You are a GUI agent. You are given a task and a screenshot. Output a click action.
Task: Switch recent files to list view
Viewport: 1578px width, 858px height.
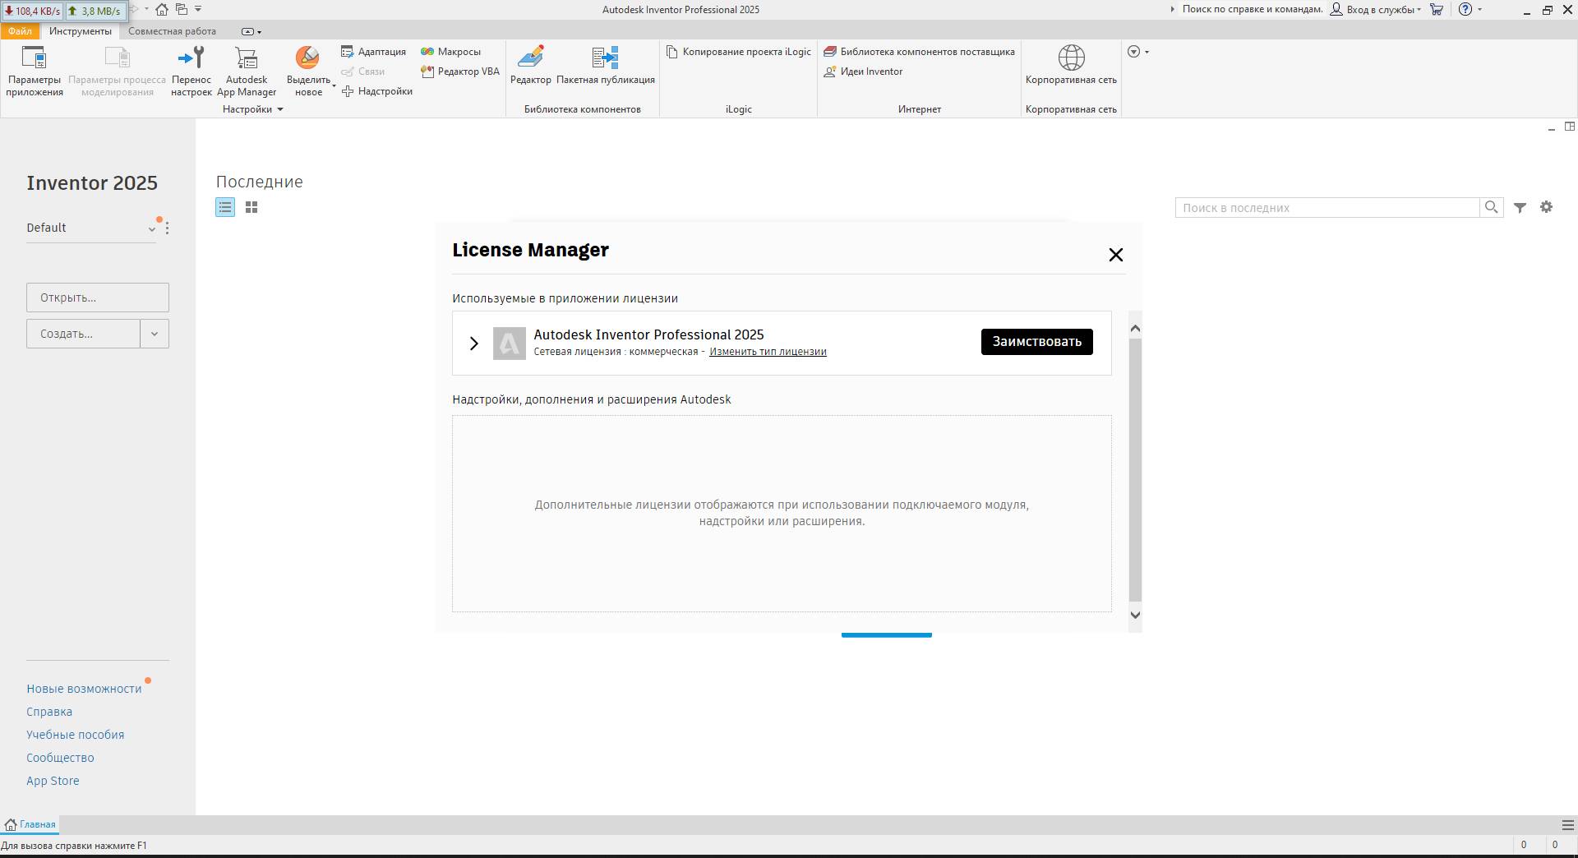click(225, 208)
